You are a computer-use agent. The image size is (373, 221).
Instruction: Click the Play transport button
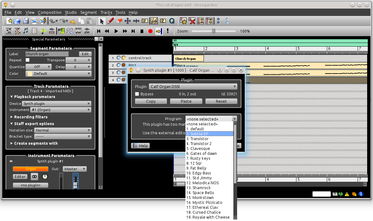click(116, 31)
